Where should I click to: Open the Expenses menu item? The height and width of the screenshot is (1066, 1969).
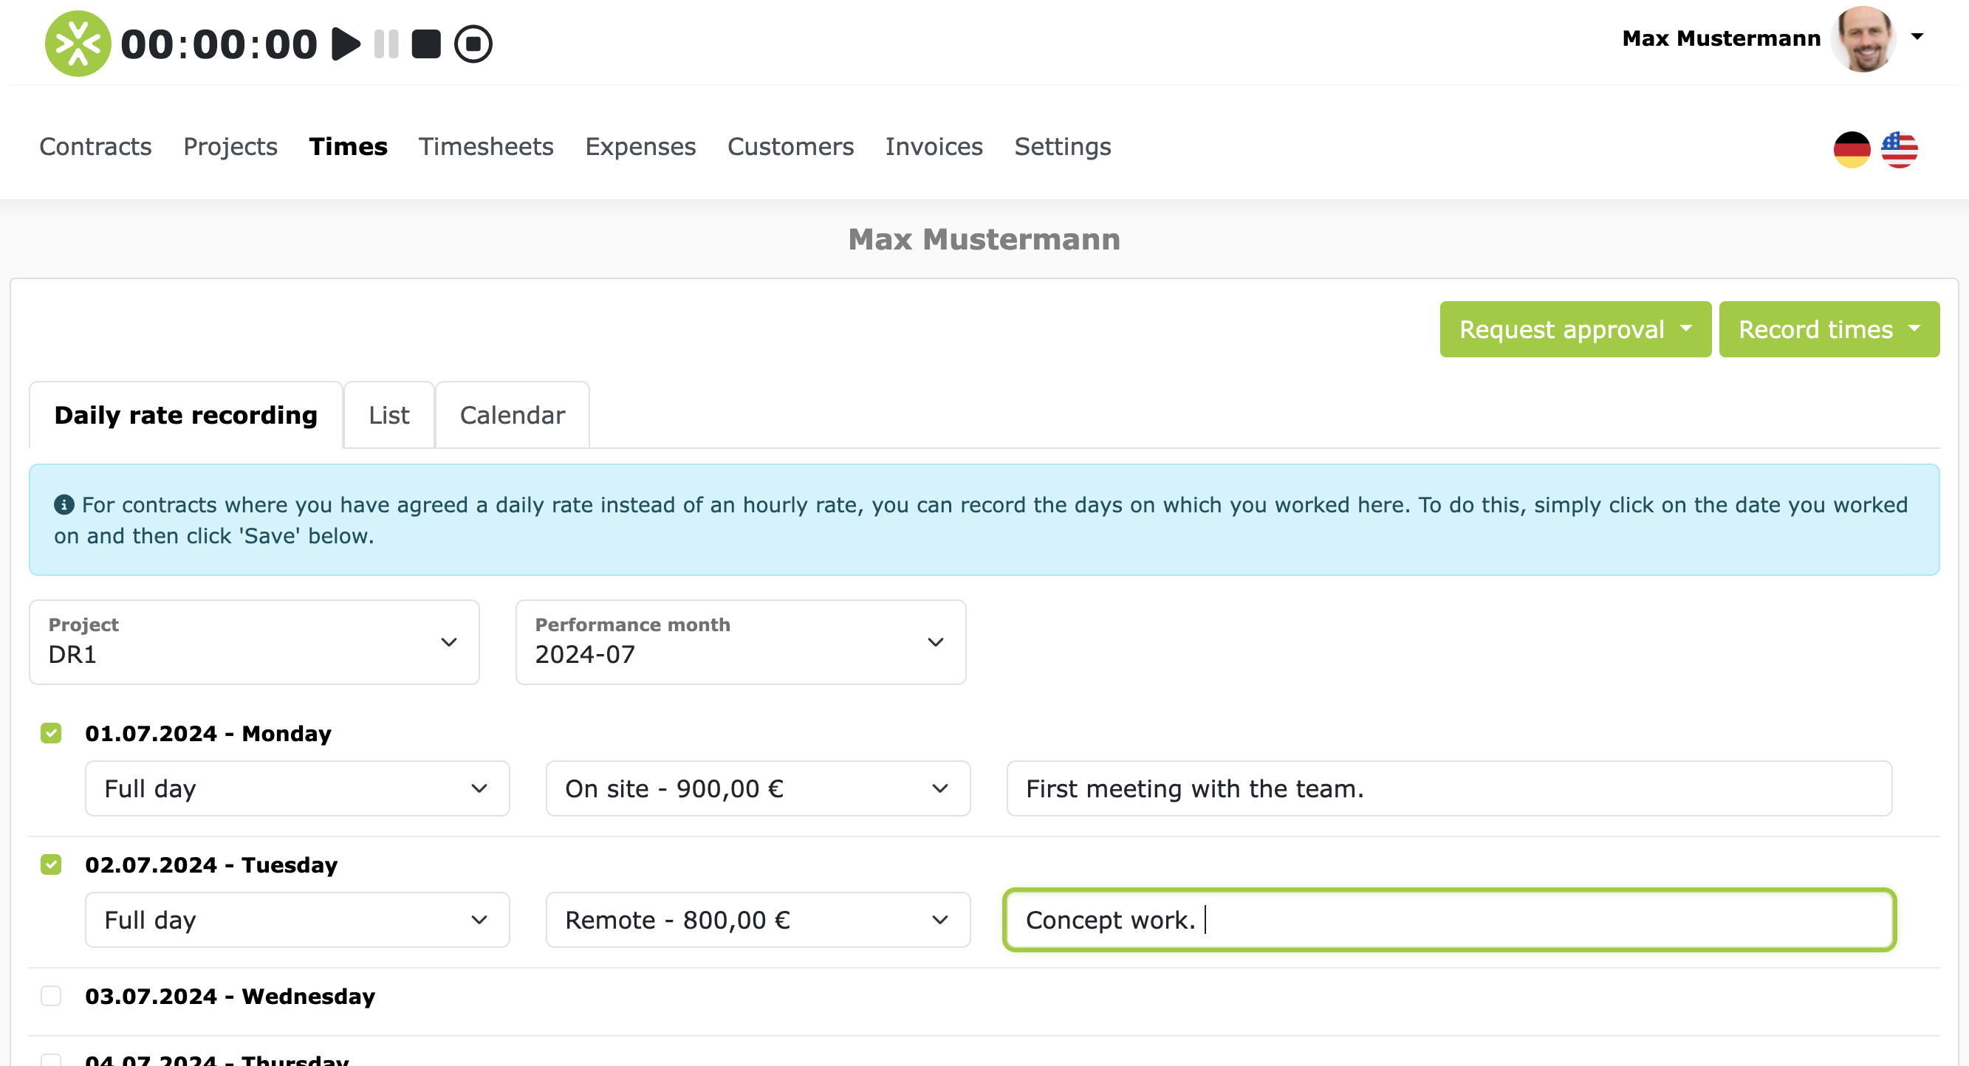pyautogui.click(x=640, y=147)
